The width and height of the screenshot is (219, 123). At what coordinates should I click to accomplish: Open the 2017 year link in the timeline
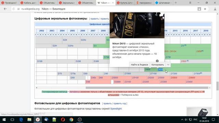(195, 31)
